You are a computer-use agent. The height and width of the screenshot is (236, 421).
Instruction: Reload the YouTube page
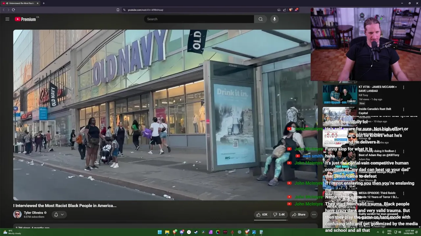click(x=13, y=10)
